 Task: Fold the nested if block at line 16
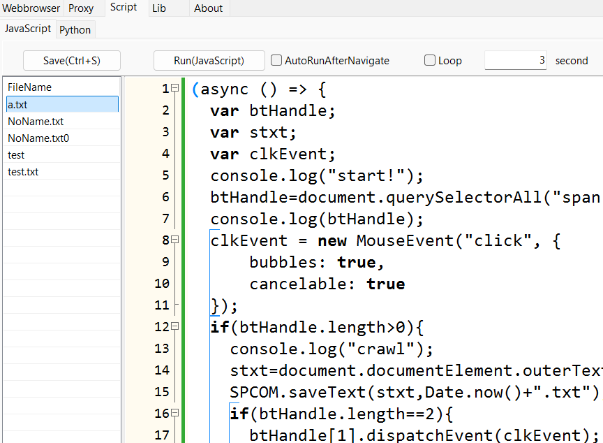point(175,414)
